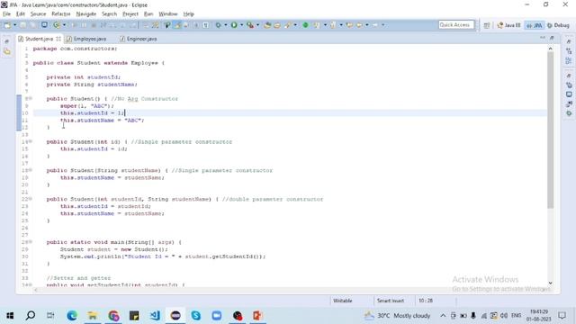
Task: Toggle Mark Occurrences in toolbar
Action: (x=177, y=25)
